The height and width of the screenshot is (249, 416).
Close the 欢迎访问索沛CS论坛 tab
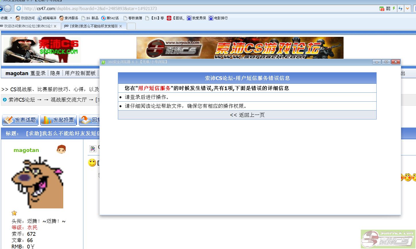click(x=55, y=26)
